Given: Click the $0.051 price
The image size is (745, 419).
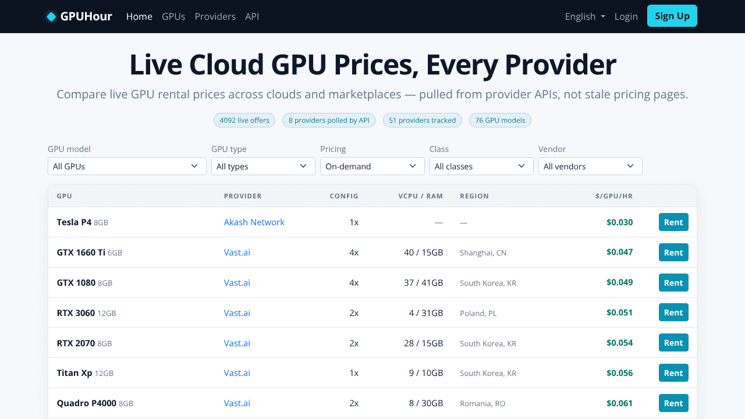Looking at the screenshot, I should tap(619, 313).
